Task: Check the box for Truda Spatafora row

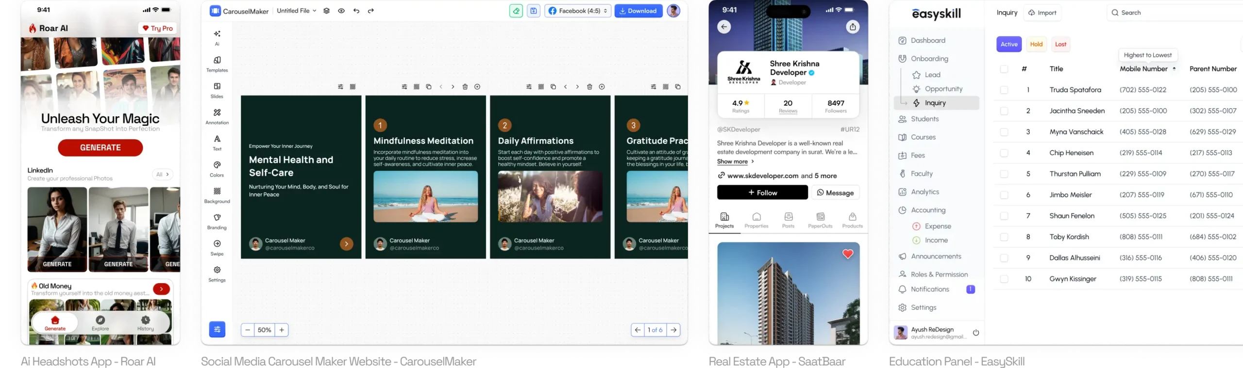Action: (x=1004, y=90)
